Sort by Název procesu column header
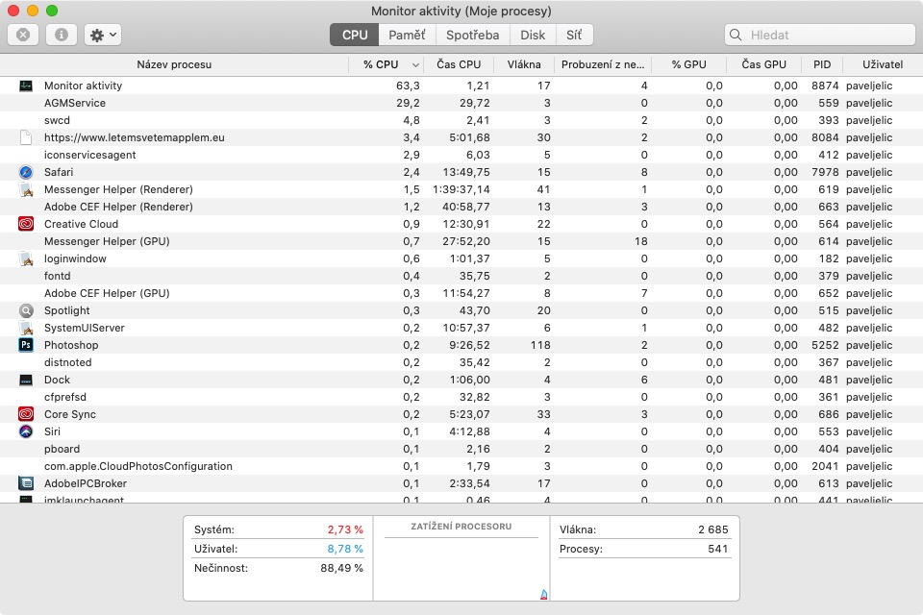923x615 pixels. point(174,65)
